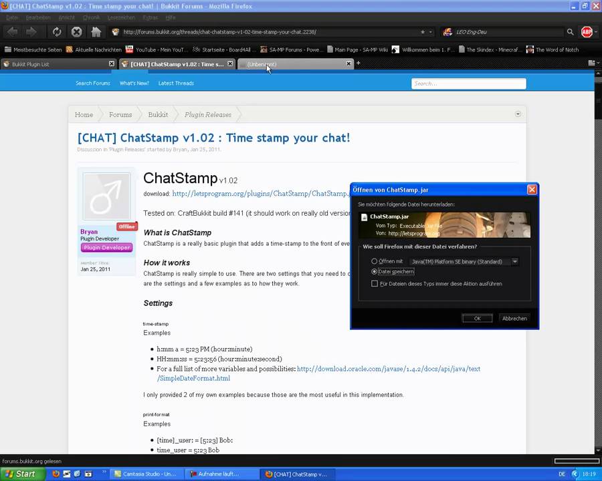The height and width of the screenshot is (481, 602).
Task: Open The Skindex - Minecraft bookmark
Action: click(x=490, y=49)
